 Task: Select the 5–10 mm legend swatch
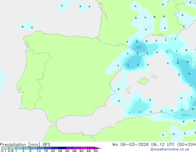[x=34, y=148]
